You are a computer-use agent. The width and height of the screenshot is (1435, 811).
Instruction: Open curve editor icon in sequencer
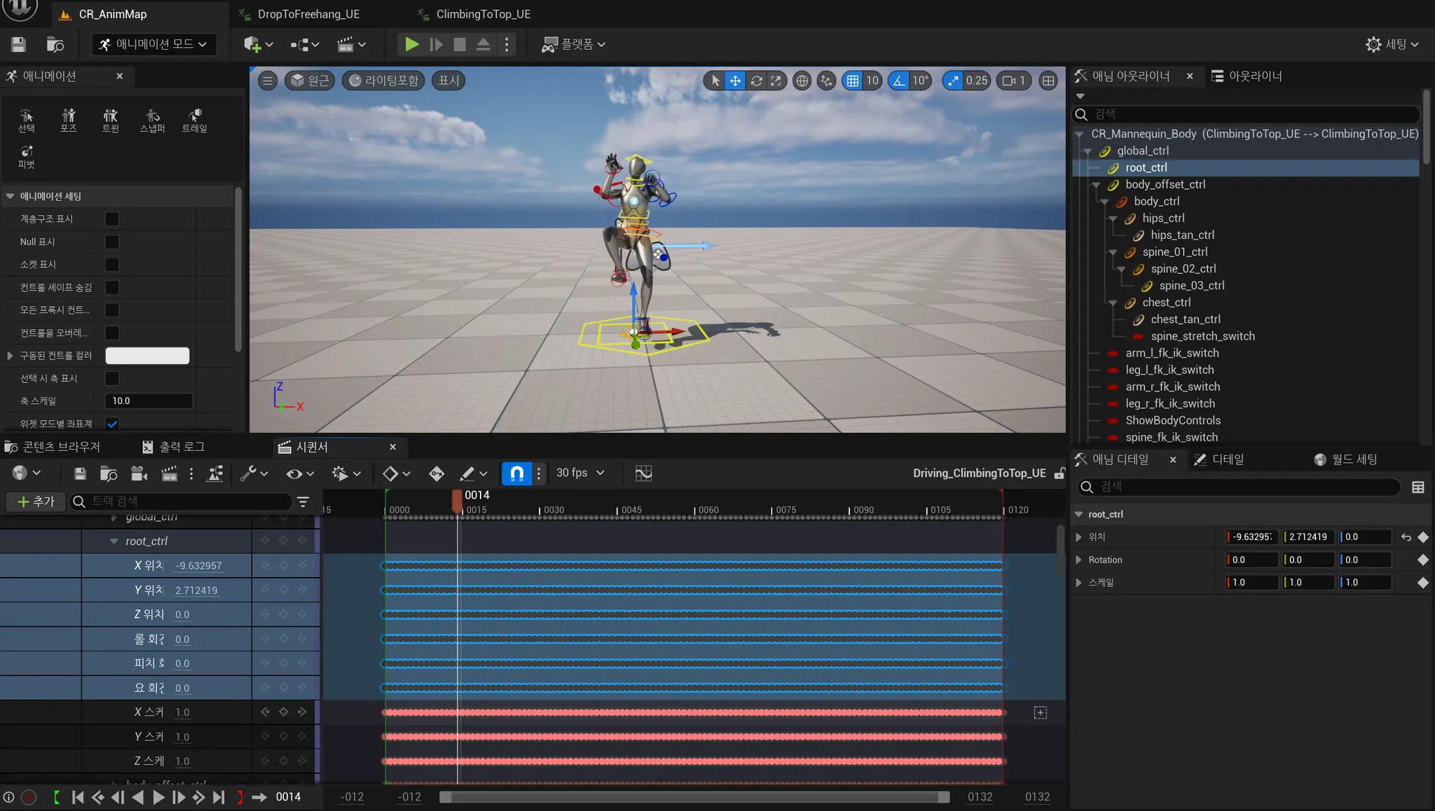coord(643,473)
